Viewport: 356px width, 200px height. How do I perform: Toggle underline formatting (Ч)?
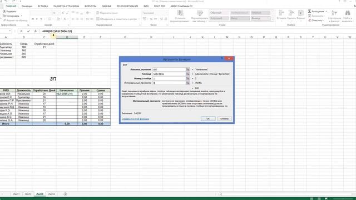click(41, 19)
